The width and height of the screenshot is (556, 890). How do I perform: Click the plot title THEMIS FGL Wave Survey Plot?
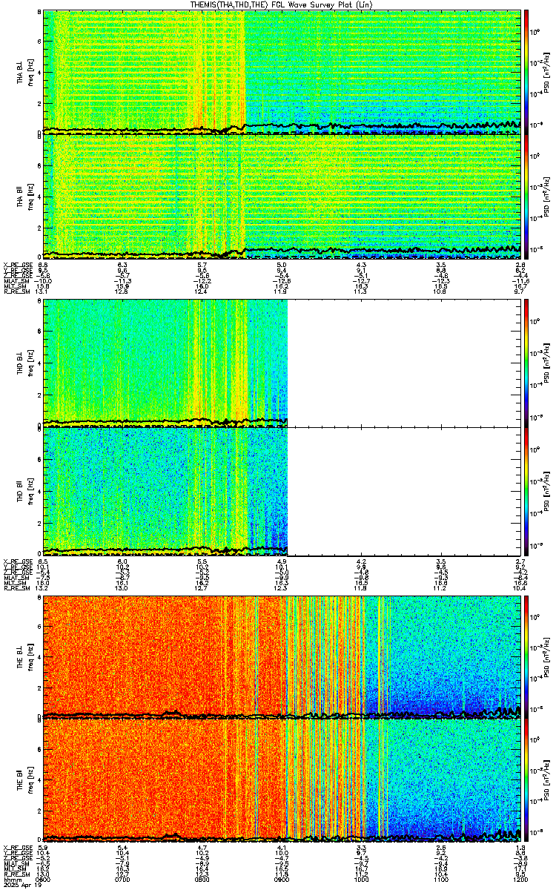[x=280, y=4]
